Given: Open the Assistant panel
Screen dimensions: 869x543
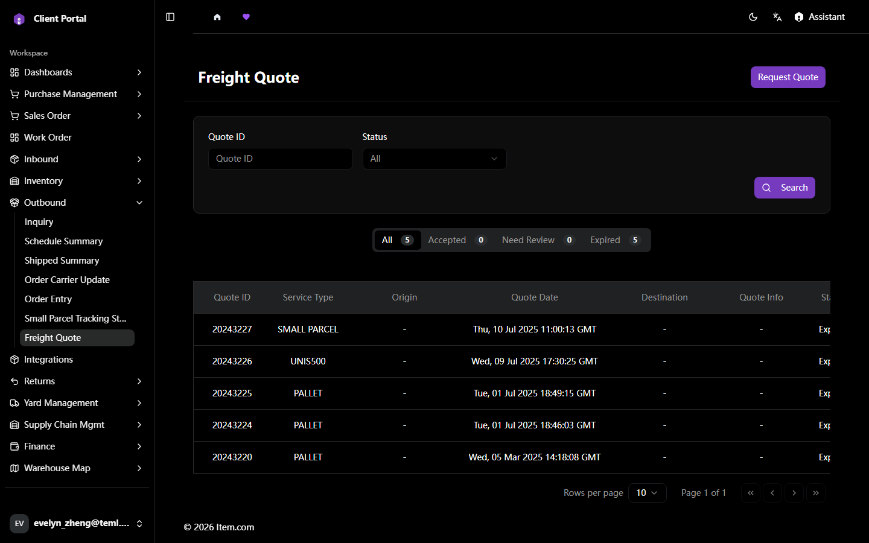Looking at the screenshot, I should [820, 17].
